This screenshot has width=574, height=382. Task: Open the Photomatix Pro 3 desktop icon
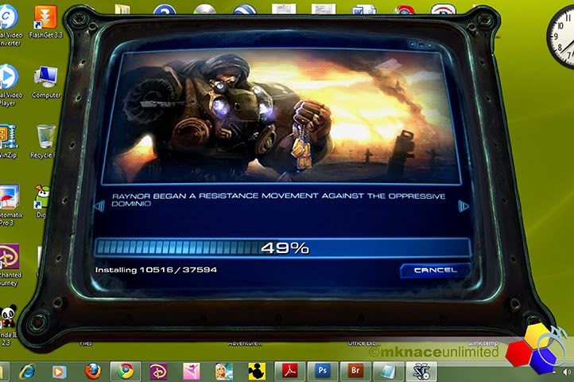[10, 205]
